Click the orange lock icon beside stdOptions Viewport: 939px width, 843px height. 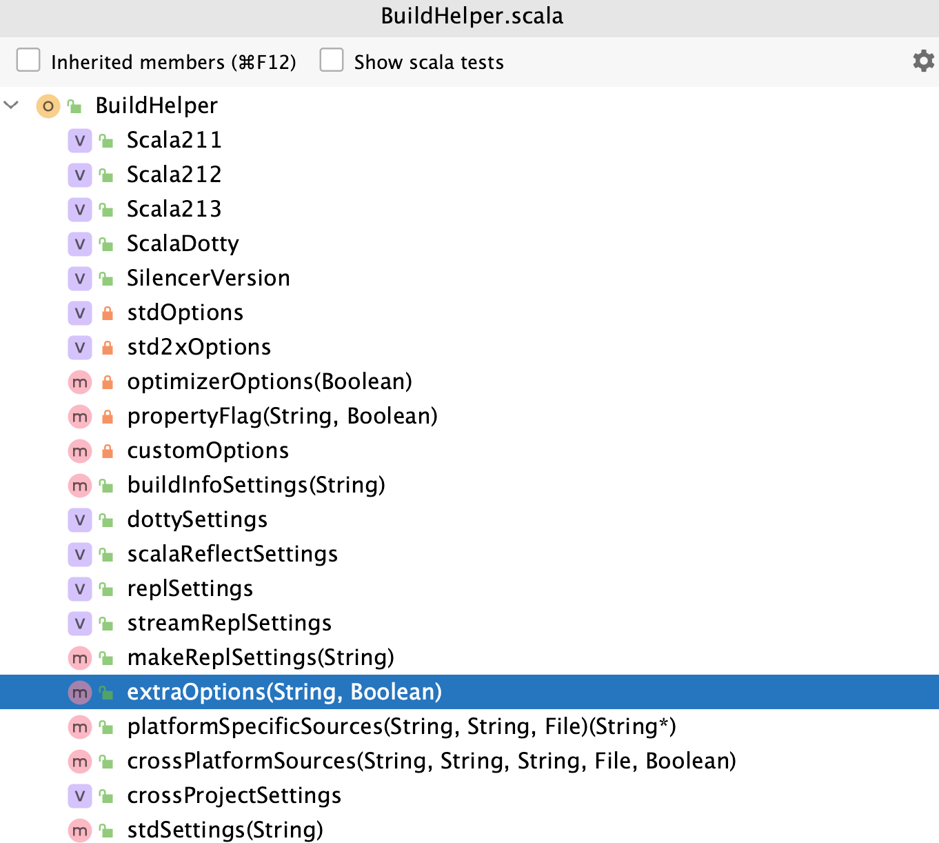click(107, 313)
